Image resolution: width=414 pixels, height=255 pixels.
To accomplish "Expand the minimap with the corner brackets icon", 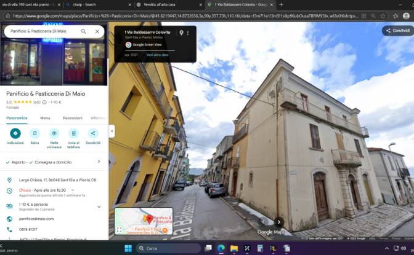I will tap(120, 230).
